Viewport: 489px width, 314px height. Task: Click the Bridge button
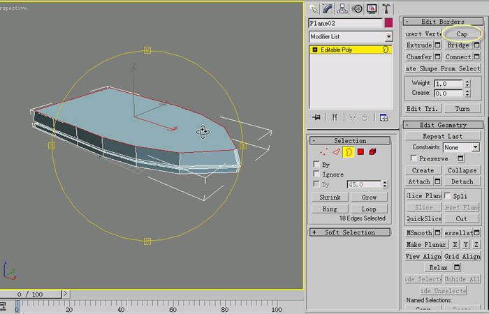458,45
